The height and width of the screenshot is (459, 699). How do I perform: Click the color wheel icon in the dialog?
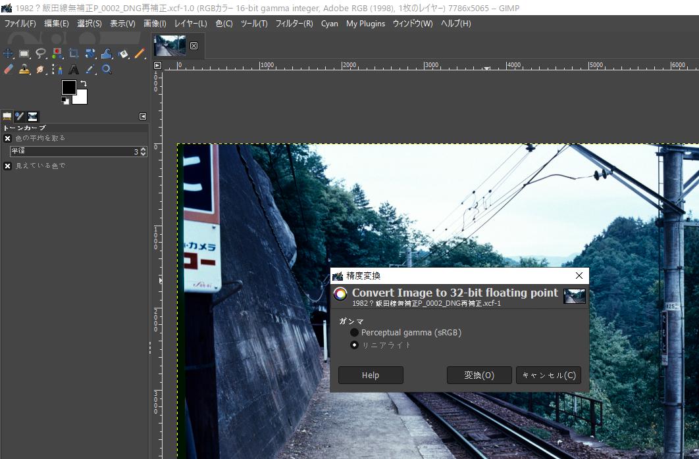coord(340,295)
